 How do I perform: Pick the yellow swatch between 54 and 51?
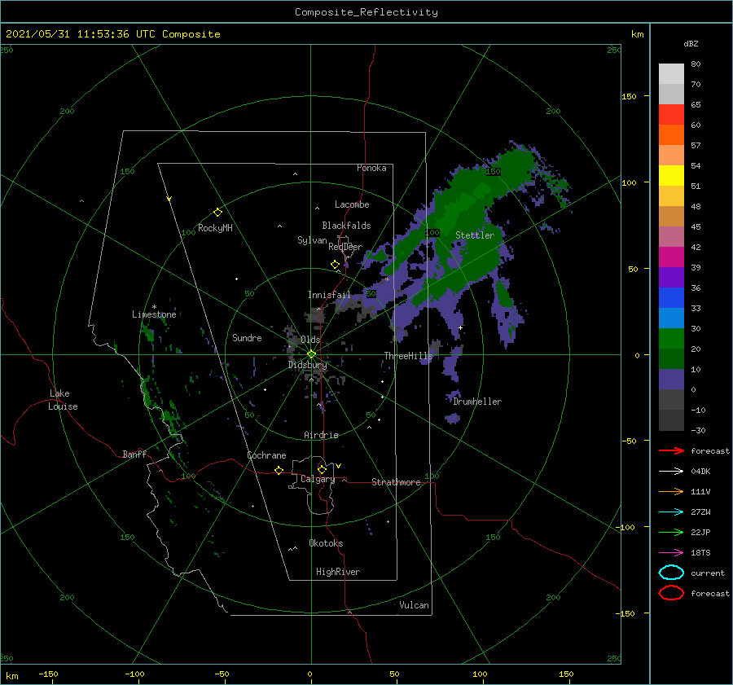671,176
